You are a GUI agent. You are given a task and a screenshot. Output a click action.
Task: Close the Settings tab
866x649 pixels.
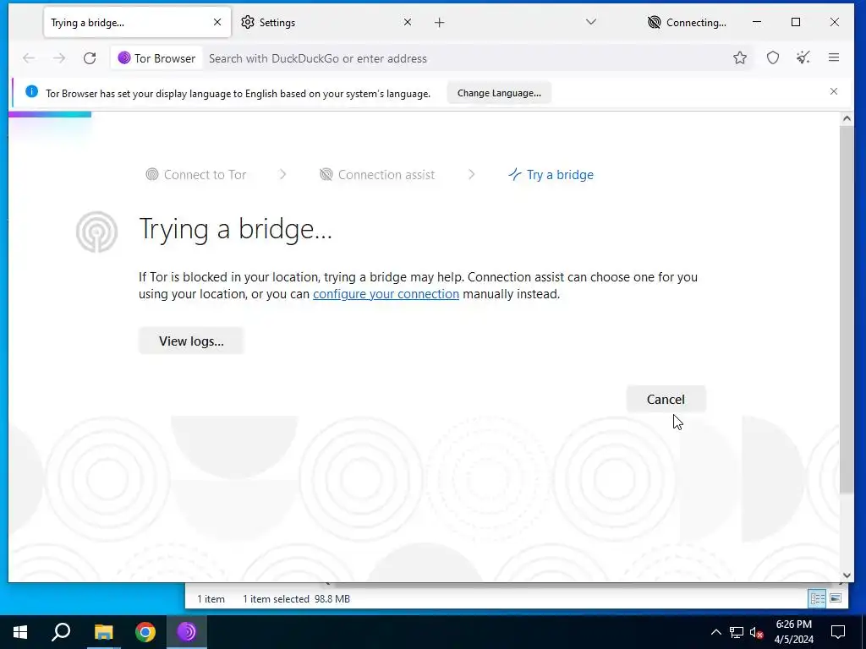[x=408, y=22]
